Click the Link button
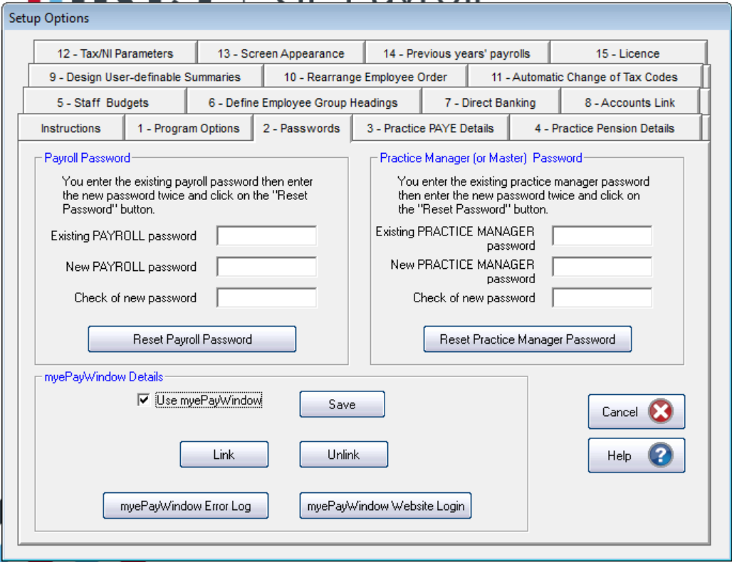 tap(224, 455)
